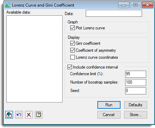Screen dimensions: 155x128
Task: Click inside the Available data list
Action: pos(34,59)
